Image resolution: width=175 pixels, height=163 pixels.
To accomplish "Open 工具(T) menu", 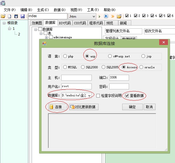I will 93,10.
